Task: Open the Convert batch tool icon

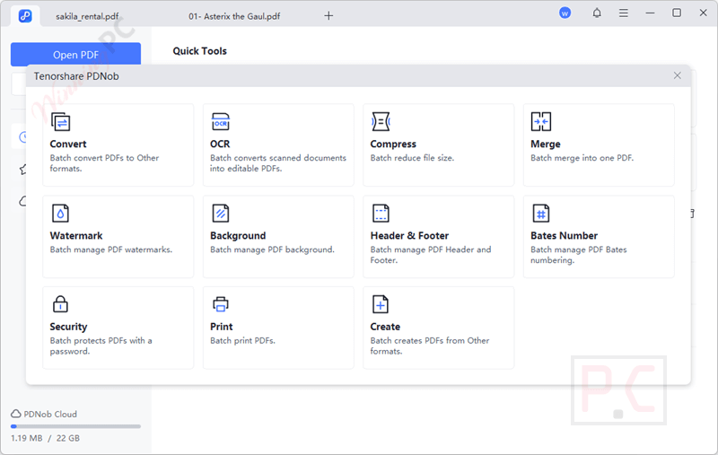Action: tap(60, 122)
